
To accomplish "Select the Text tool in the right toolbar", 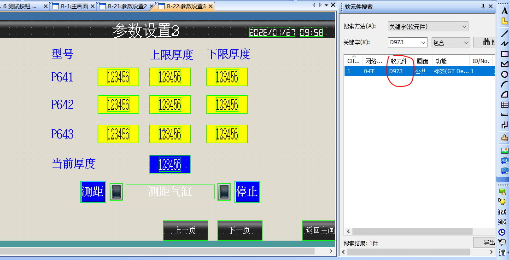I will pos(504,11).
